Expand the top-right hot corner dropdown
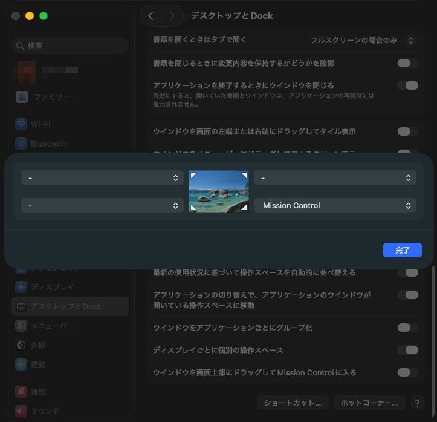Screen dimensions: 437x422 point(335,177)
